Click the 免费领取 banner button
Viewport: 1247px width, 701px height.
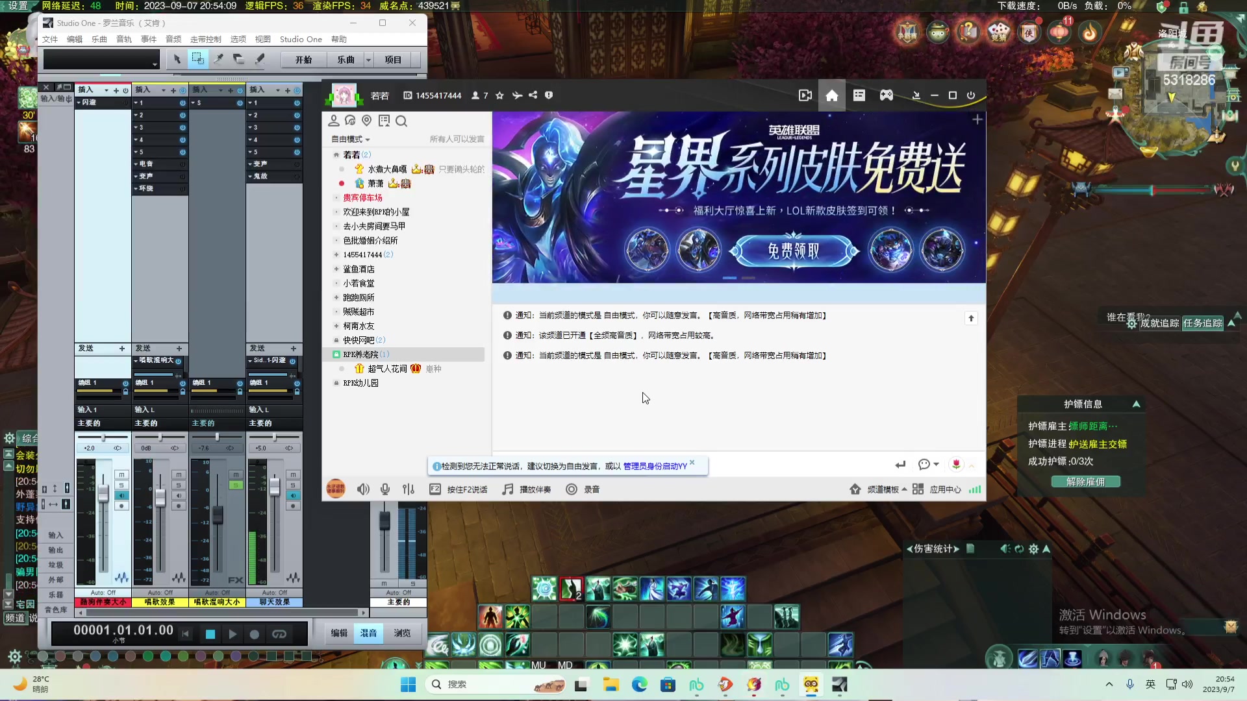click(x=794, y=251)
